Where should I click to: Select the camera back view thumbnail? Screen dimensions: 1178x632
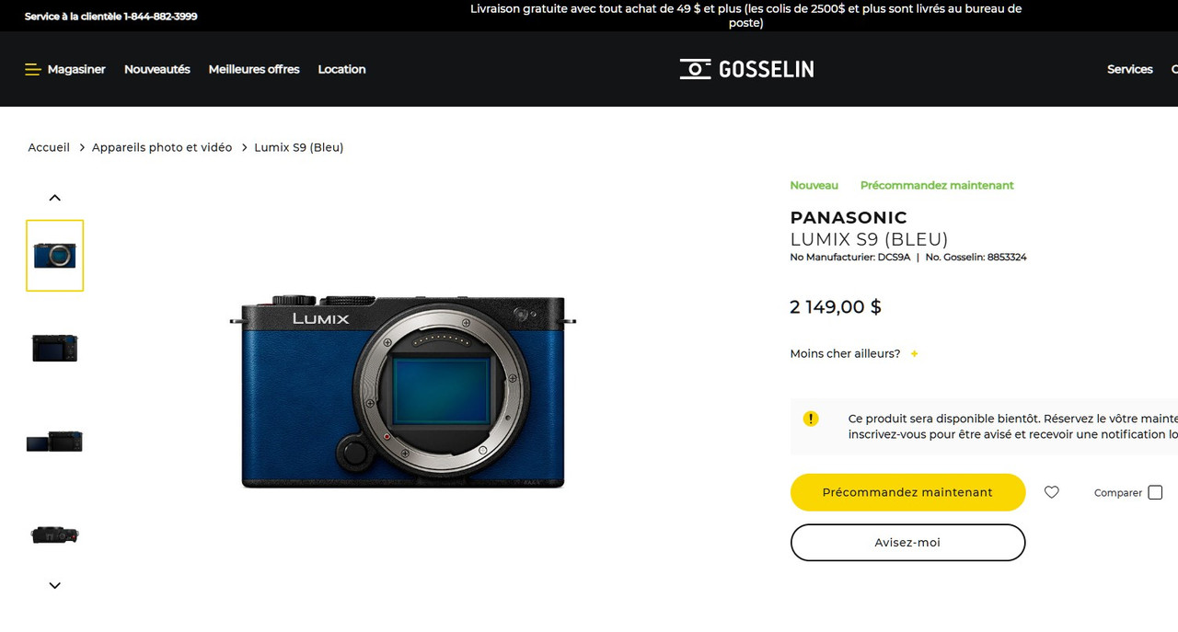[55, 348]
